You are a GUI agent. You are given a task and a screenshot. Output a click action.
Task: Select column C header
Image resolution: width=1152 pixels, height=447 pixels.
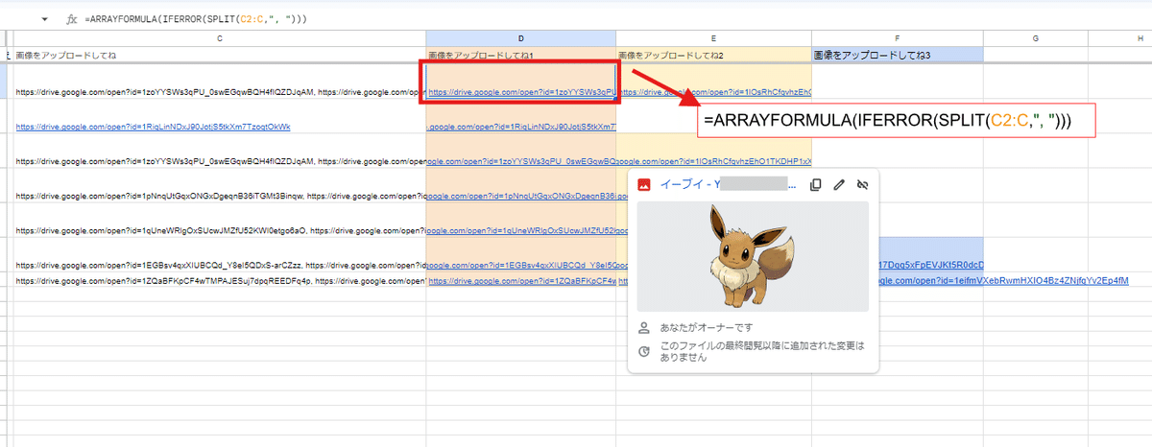pyautogui.click(x=220, y=38)
